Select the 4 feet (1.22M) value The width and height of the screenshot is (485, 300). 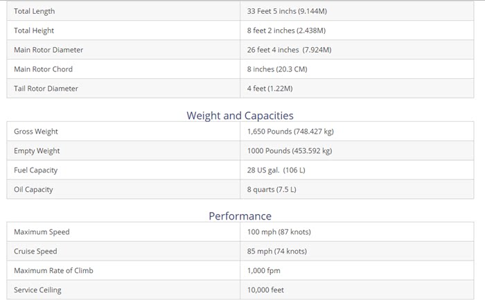coord(270,89)
